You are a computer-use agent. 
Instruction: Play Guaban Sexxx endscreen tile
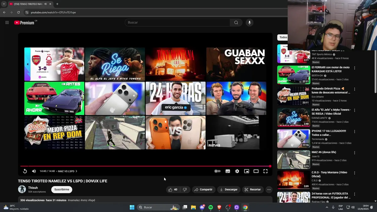(236, 64)
